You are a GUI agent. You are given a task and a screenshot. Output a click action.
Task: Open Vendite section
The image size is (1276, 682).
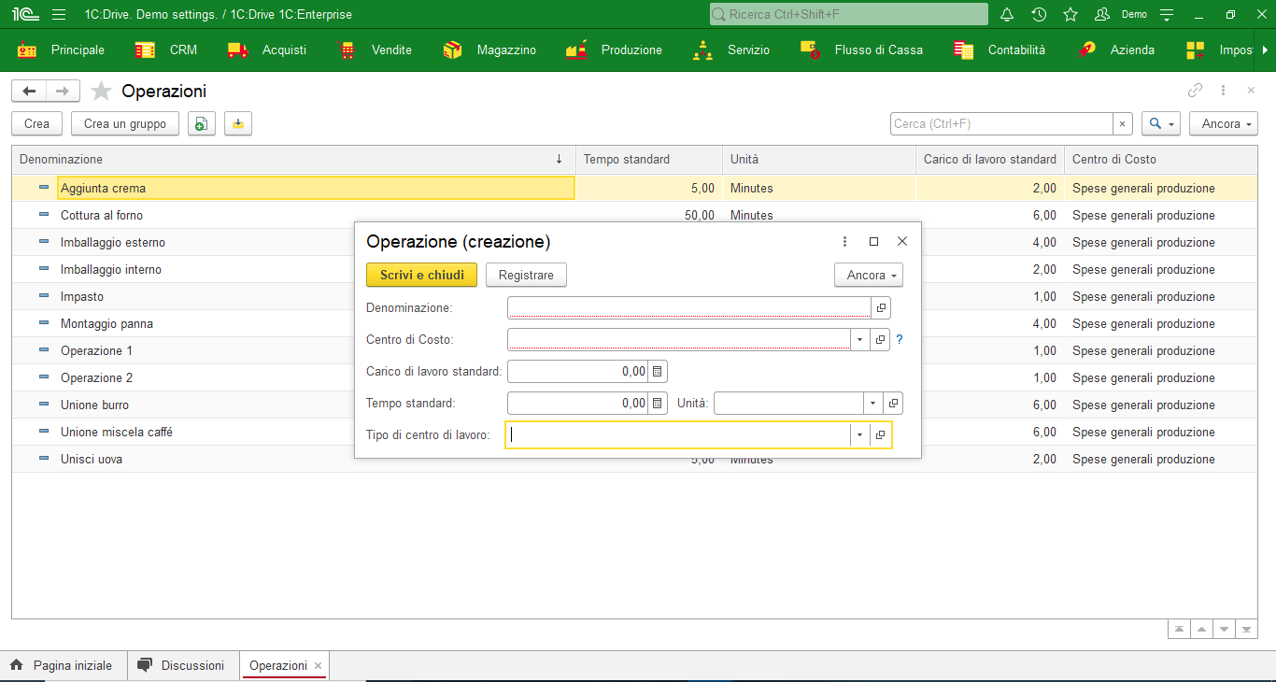click(375, 50)
